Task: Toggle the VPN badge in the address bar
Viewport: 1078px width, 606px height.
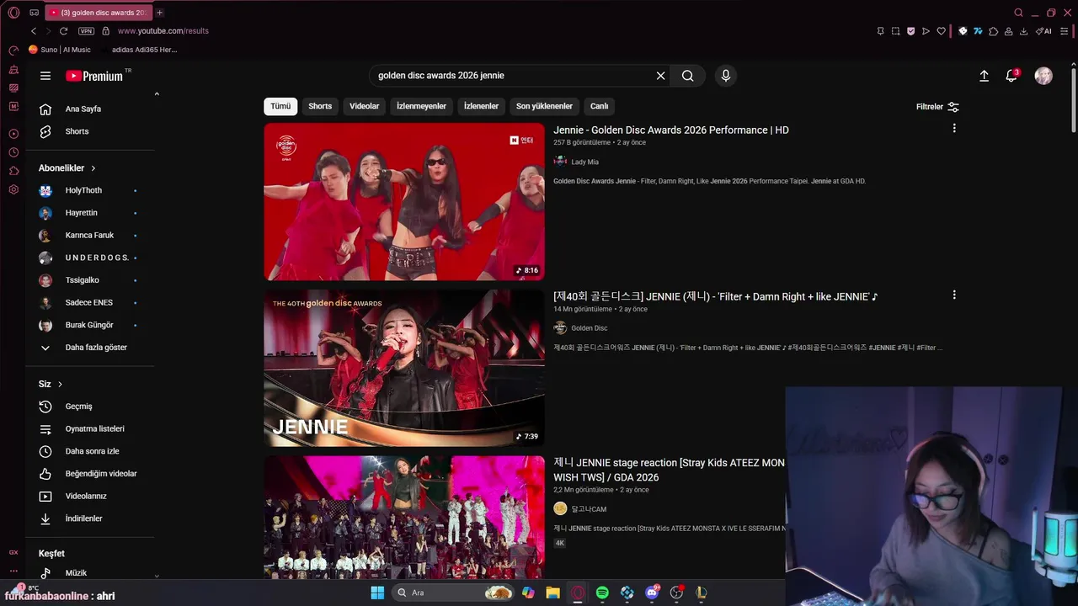Action: [x=86, y=31]
